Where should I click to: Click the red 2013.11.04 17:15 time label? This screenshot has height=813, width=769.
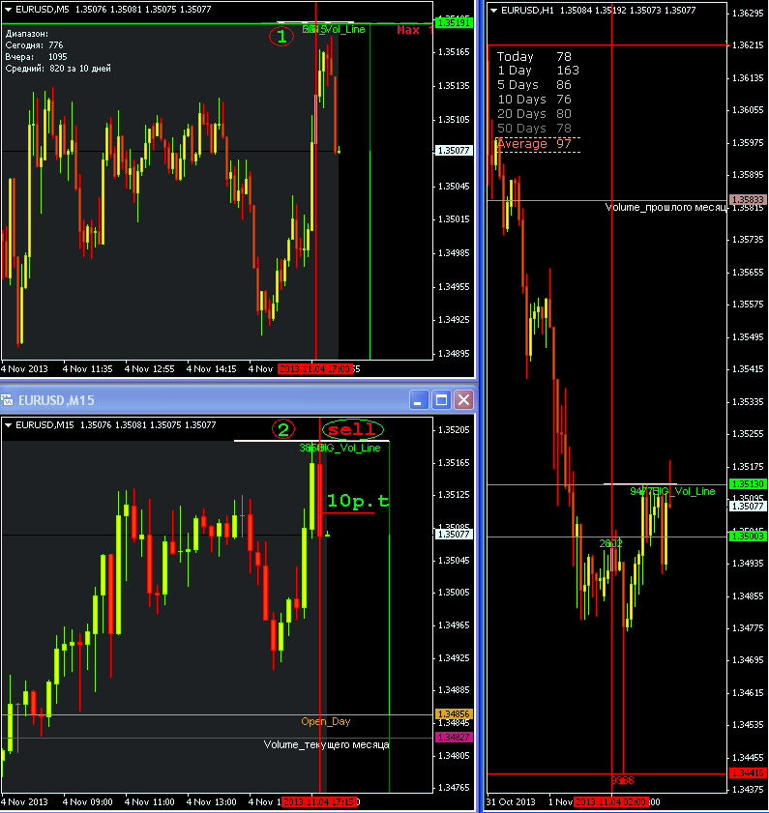318,802
